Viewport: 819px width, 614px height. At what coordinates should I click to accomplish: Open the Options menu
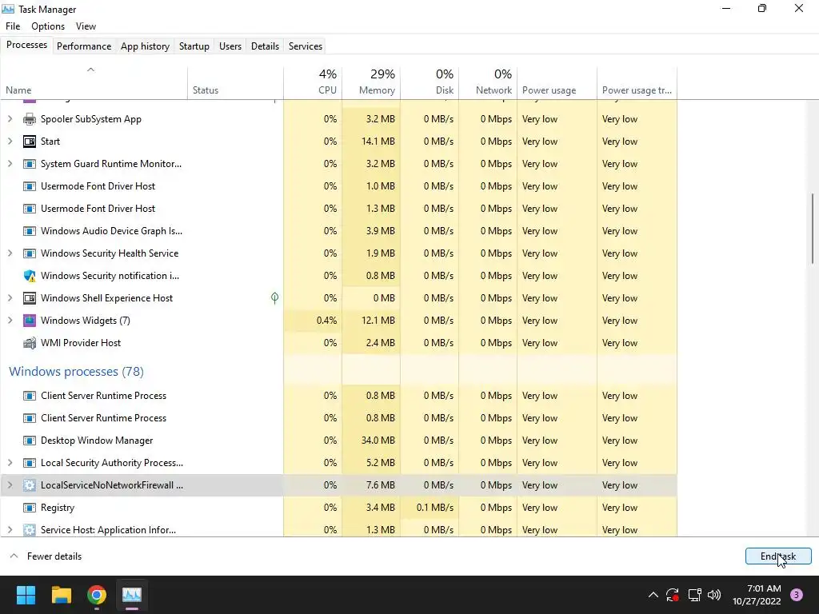pos(48,26)
